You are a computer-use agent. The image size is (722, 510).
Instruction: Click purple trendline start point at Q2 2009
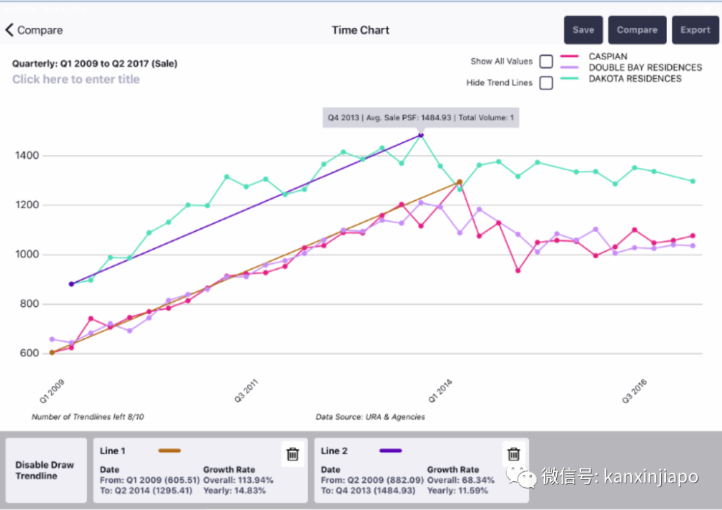(72, 284)
